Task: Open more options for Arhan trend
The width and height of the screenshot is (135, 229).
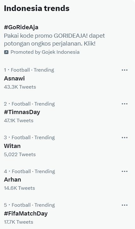Action: pyautogui.click(x=125, y=171)
